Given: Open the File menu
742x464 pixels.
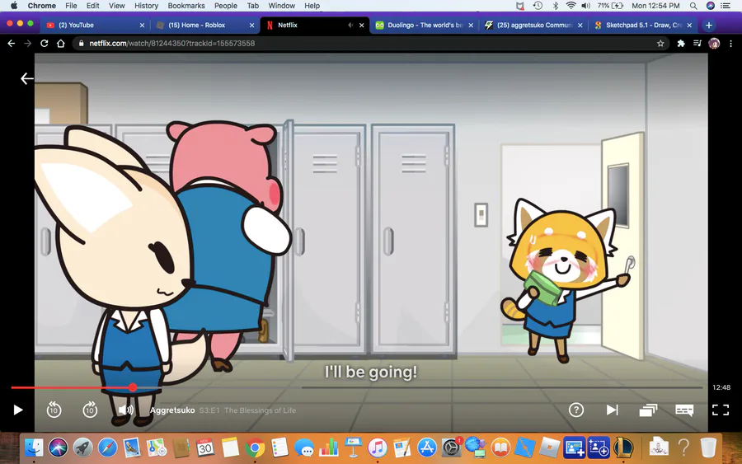Looking at the screenshot, I should tap(71, 6).
